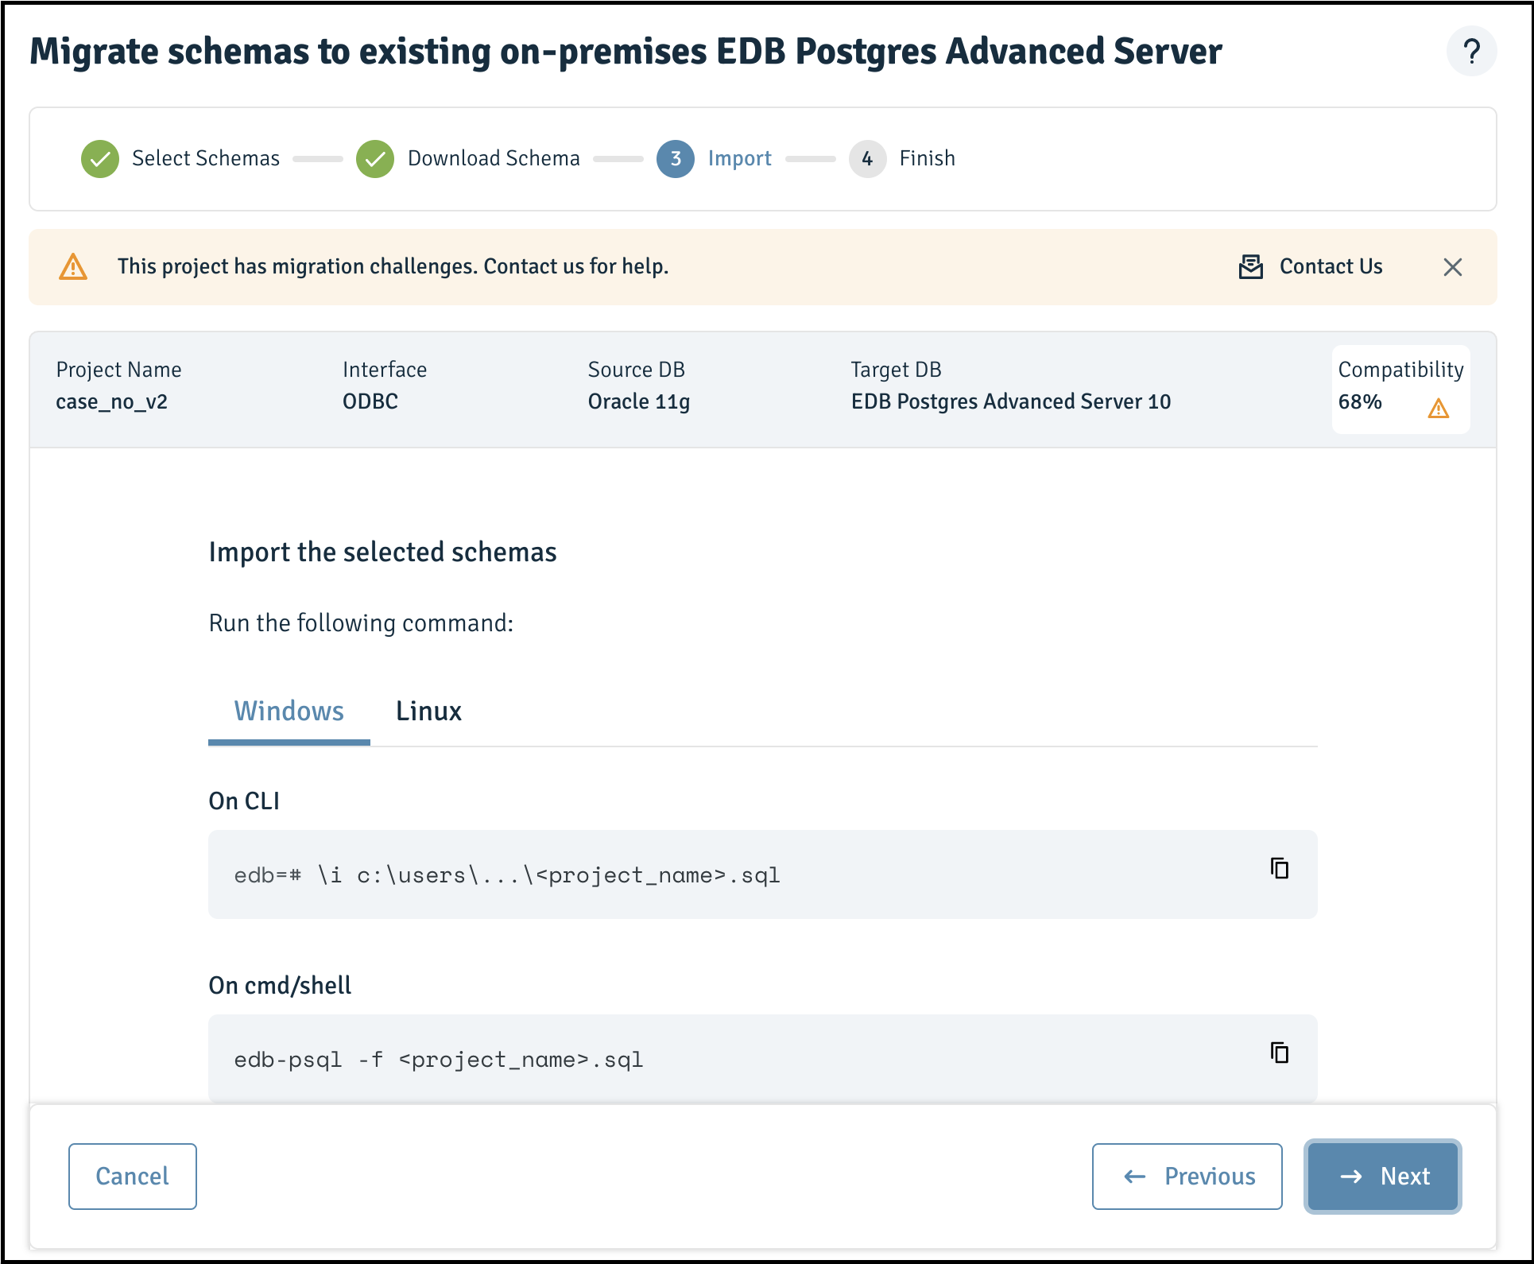Go to Next step
The image size is (1534, 1264).
pos(1383,1177)
